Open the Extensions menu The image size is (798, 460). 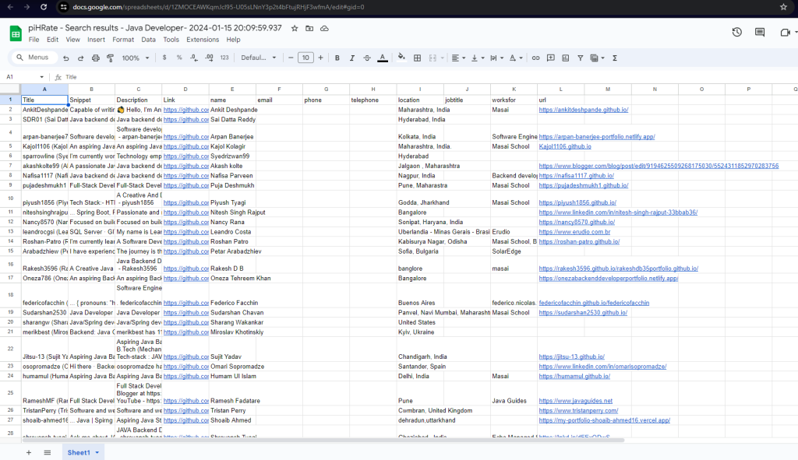(203, 40)
